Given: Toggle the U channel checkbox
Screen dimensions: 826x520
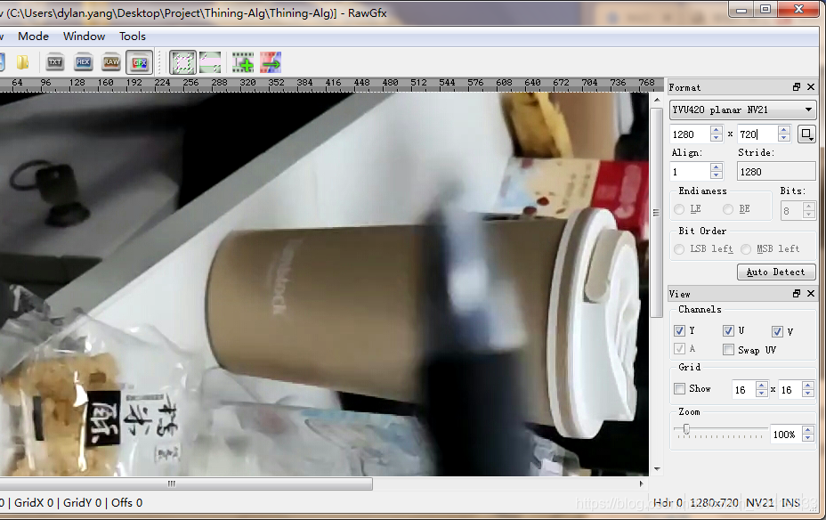Looking at the screenshot, I should click(728, 330).
